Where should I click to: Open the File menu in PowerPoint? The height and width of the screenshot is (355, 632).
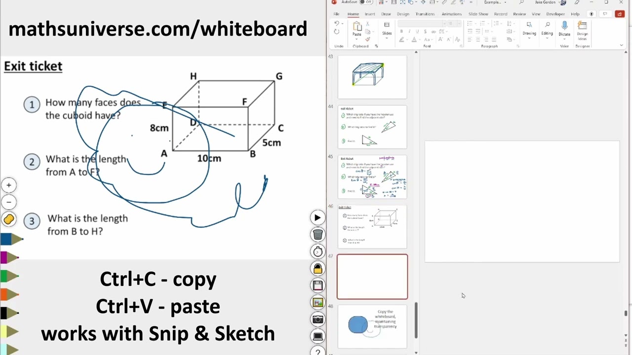click(336, 14)
